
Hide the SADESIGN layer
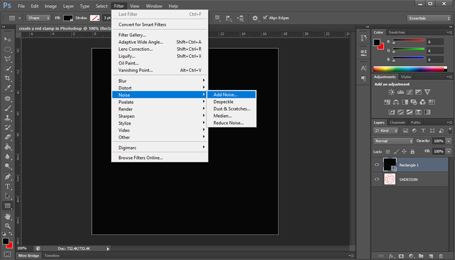[x=377, y=179]
